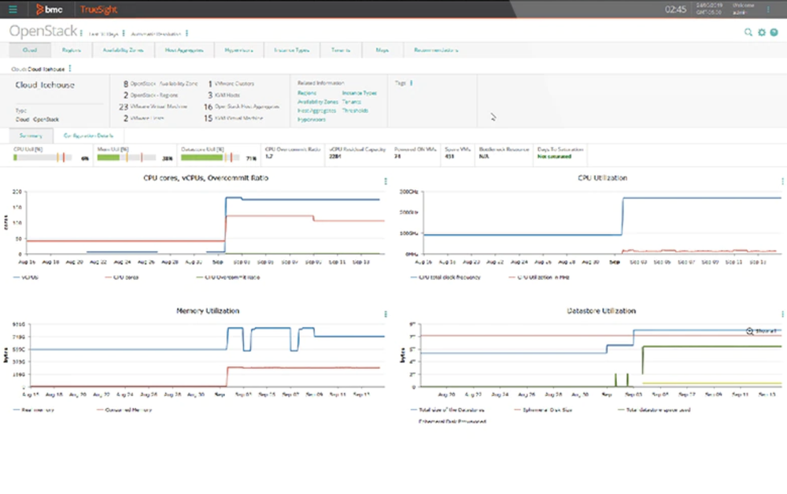
Task: Open the help icon in the top bar
Action: [x=774, y=33]
